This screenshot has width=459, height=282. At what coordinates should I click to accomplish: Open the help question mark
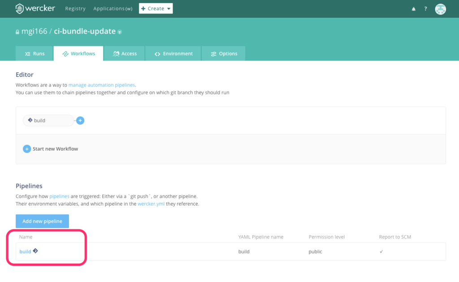tap(425, 9)
